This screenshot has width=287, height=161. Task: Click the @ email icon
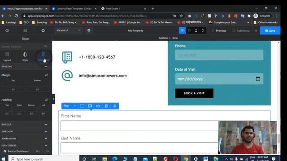[67, 76]
